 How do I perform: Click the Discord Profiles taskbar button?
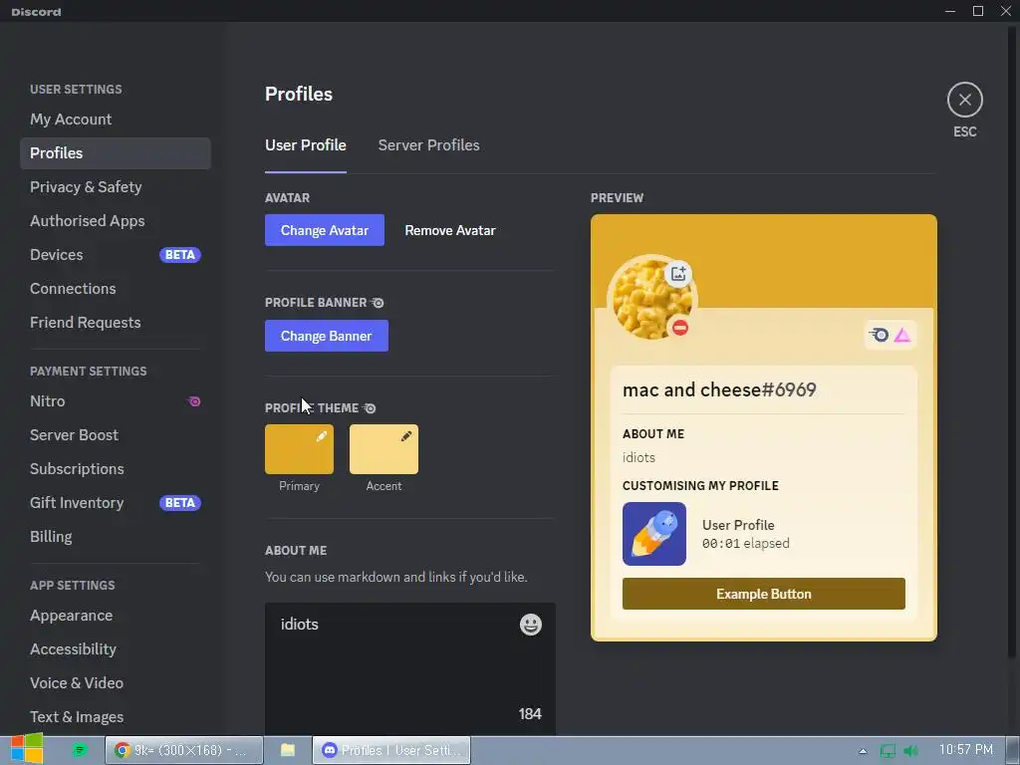coord(391,750)
